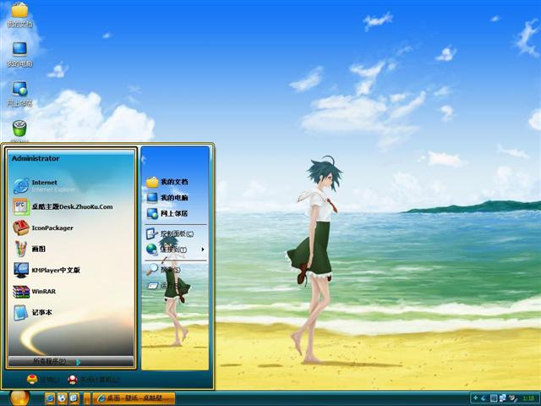This screenshot has height=406, width=541.
Task: Open WinRAR from the Start menu
Action: click(34, 291)
